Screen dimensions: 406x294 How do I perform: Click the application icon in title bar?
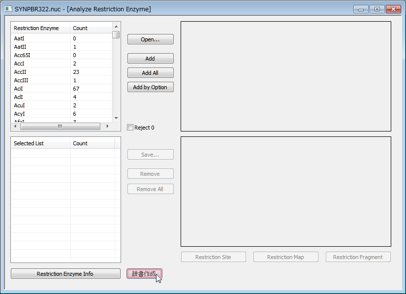click(x=8, y=9)
